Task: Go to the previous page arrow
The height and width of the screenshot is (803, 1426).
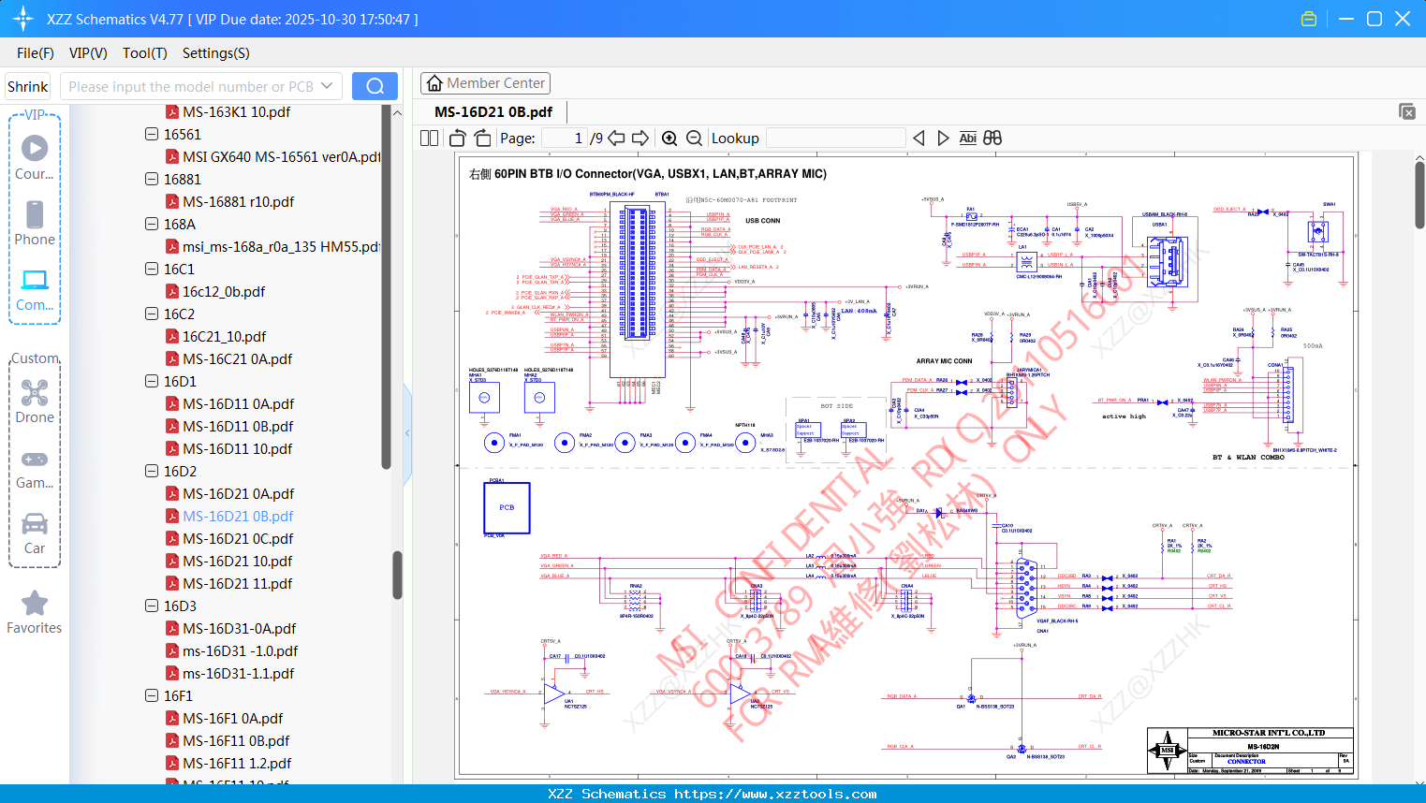Action: click(616, 138)
